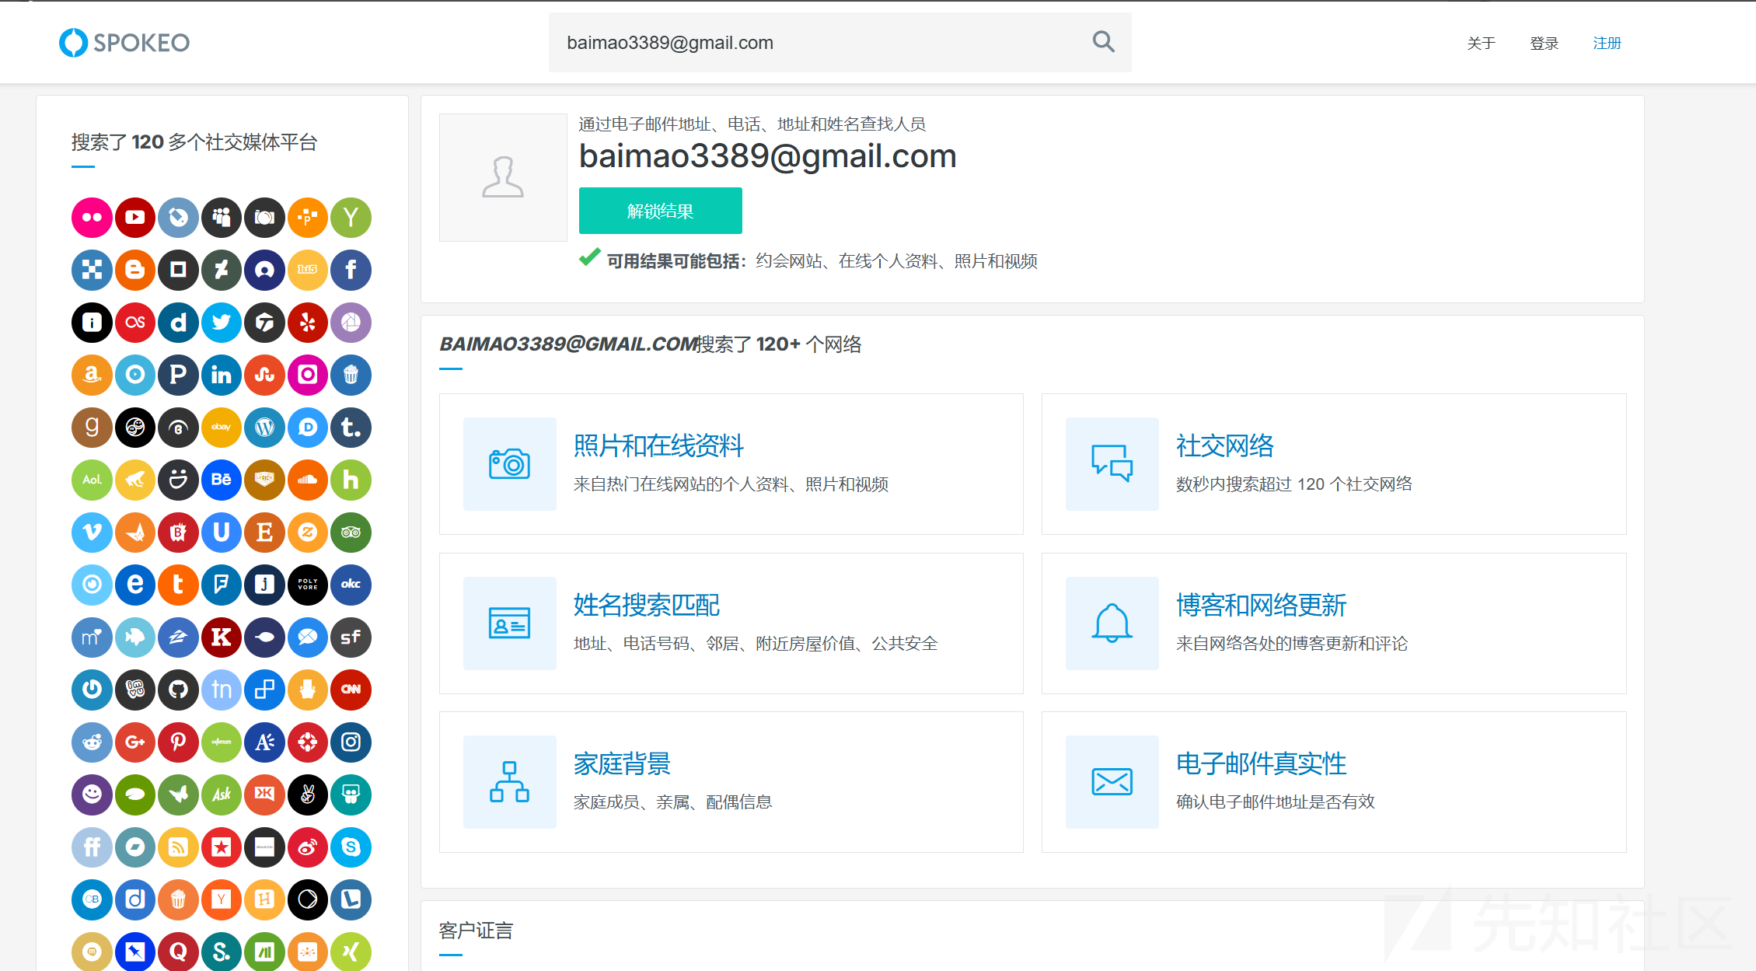Screen dimensions: 1756x971
Task: Select the Facebook icon
Action: [351, 270]
